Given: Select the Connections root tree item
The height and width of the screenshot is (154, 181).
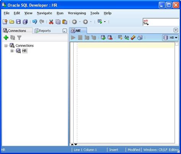Looking at the screenshot, I should click(24, 45).
